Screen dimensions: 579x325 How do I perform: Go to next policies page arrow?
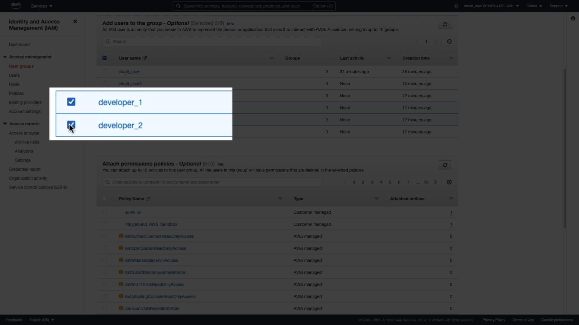tap(435, 182)
